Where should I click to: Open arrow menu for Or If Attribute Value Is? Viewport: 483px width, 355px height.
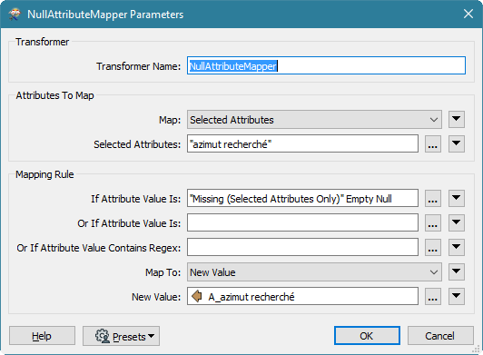tap(456, 222)
